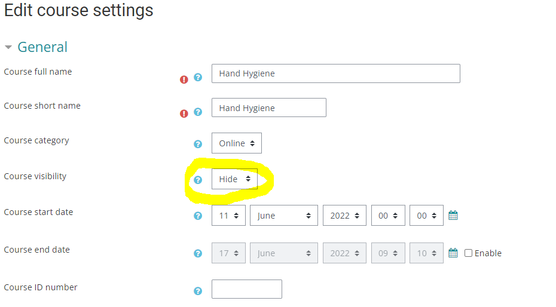Image resolution: width=556 pixels, height=307 pixels.
Task: Open the start date day dropdown
Action: (x=228, y=216)
